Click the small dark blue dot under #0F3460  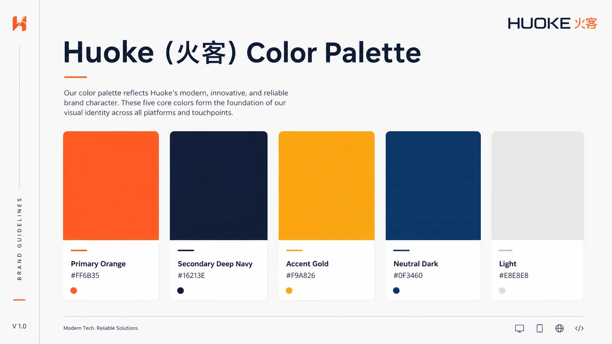pyautogui.click(x=396, y=290)
